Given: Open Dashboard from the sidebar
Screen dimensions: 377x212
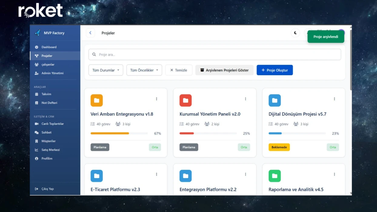Looking at the screenshot, I should click(x=49, y=47).
